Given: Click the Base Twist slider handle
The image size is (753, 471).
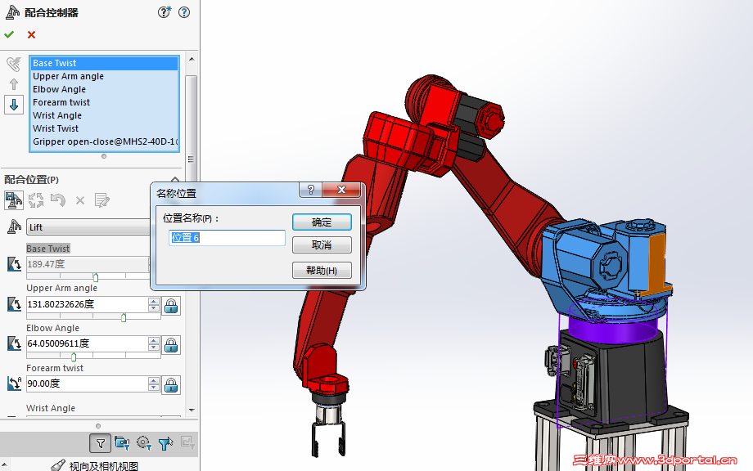Looking at the screenshot, I should 96,277.
